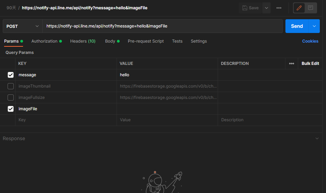Screen dimensions: 326x193
Task: Expand the Send options arrow
Action: (x=314, y=26)
